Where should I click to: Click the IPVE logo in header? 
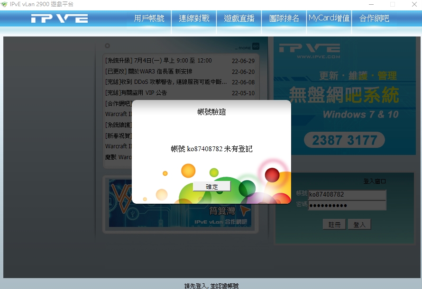click(59, 18)
